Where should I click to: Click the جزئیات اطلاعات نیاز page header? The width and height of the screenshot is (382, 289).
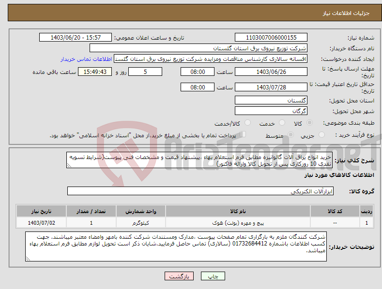(346, 13)
